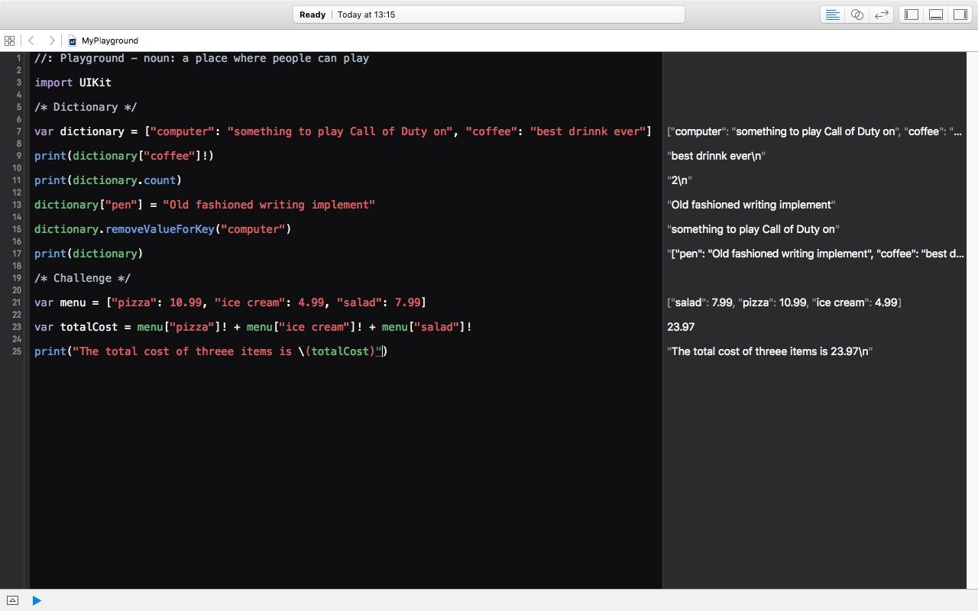Viewport: 978px width, 611px height.
Task: Click the playground file icon in the jump bar
Action: coord(73,41)
